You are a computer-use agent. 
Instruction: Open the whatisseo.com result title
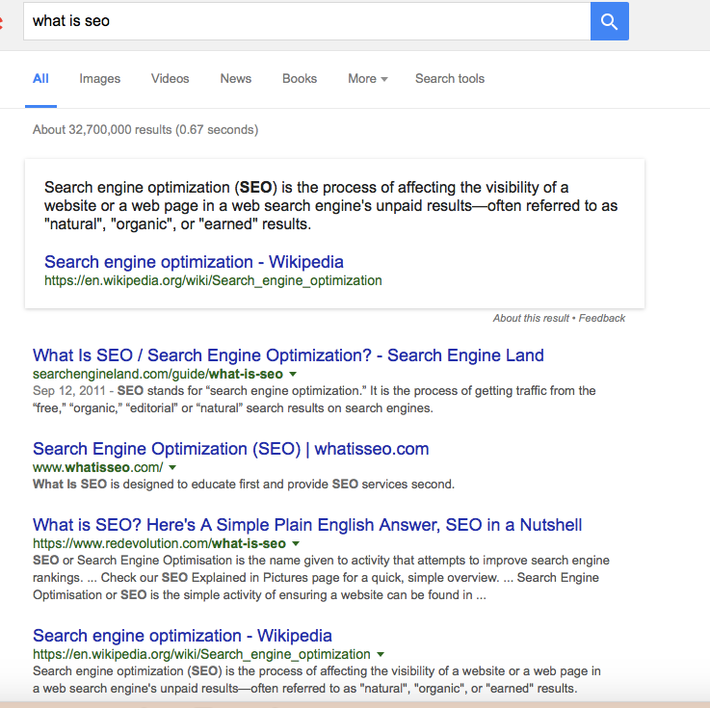230,449
